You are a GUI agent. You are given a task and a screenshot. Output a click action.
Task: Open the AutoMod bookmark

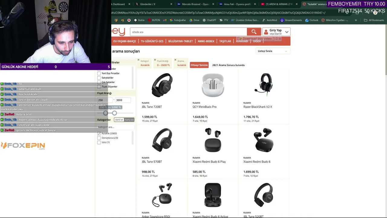[269, 20]
